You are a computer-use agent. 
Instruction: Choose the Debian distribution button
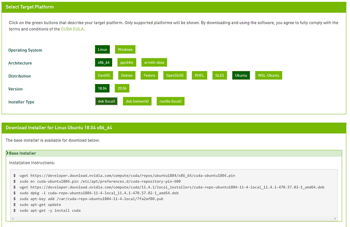click(x=127, y=75)
